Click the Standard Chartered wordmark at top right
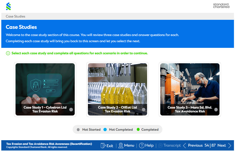 click(221, 6)
